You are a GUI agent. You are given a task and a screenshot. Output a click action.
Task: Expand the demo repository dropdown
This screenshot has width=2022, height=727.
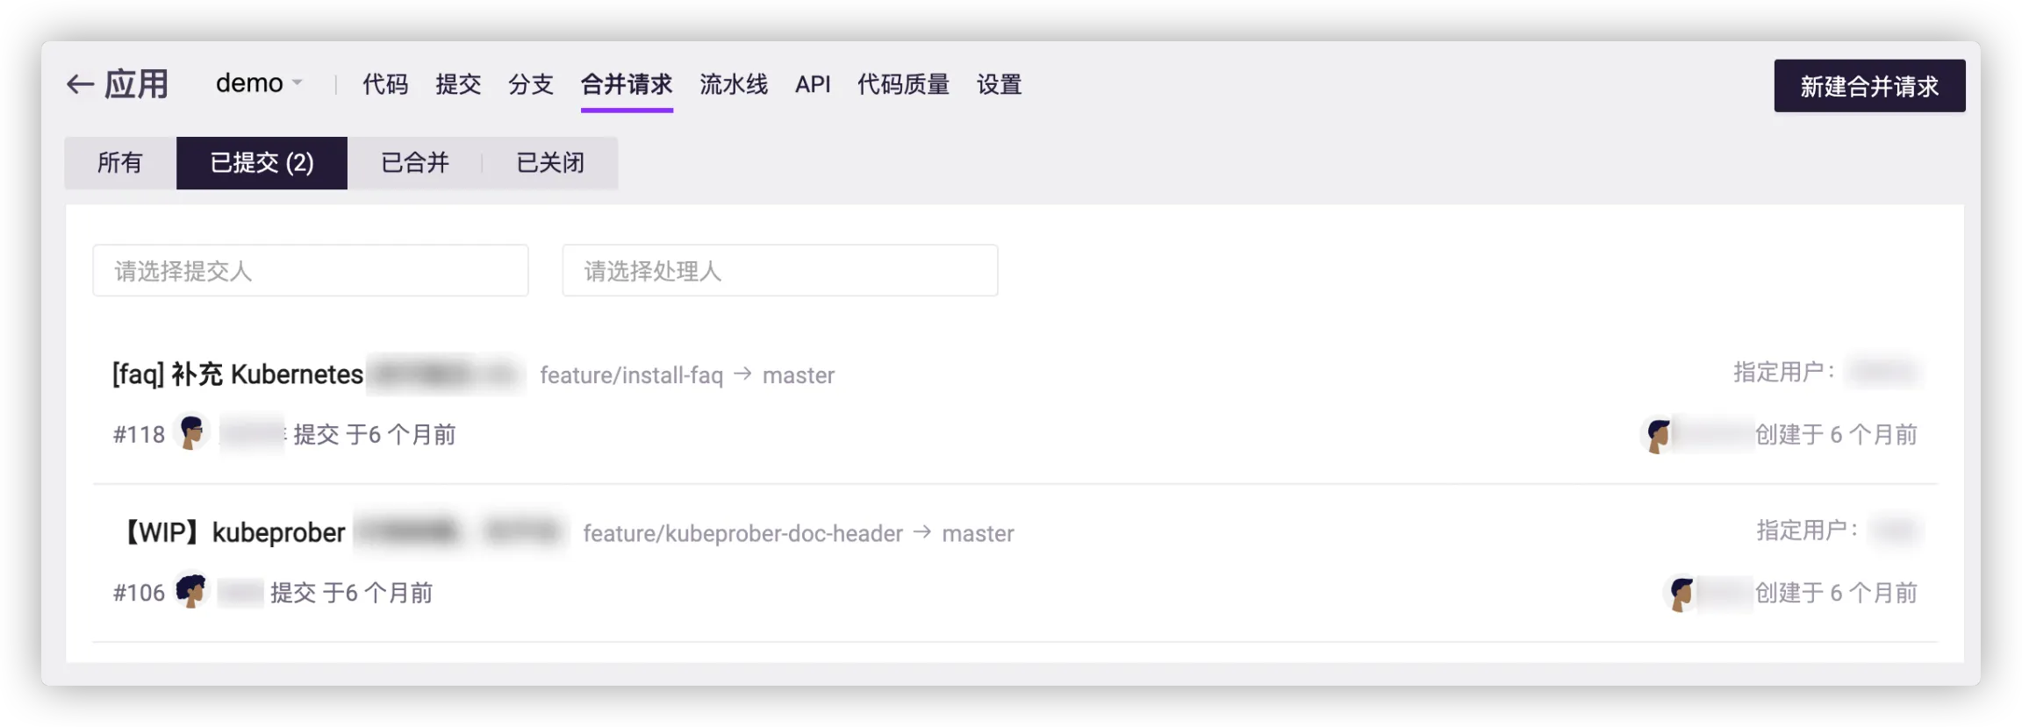tap(259, 84)
